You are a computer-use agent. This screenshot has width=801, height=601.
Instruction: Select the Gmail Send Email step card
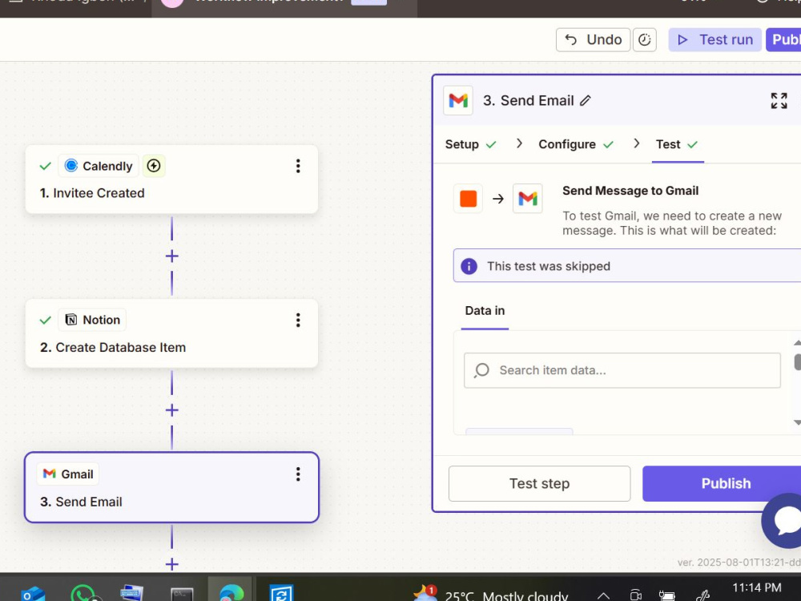171,487
